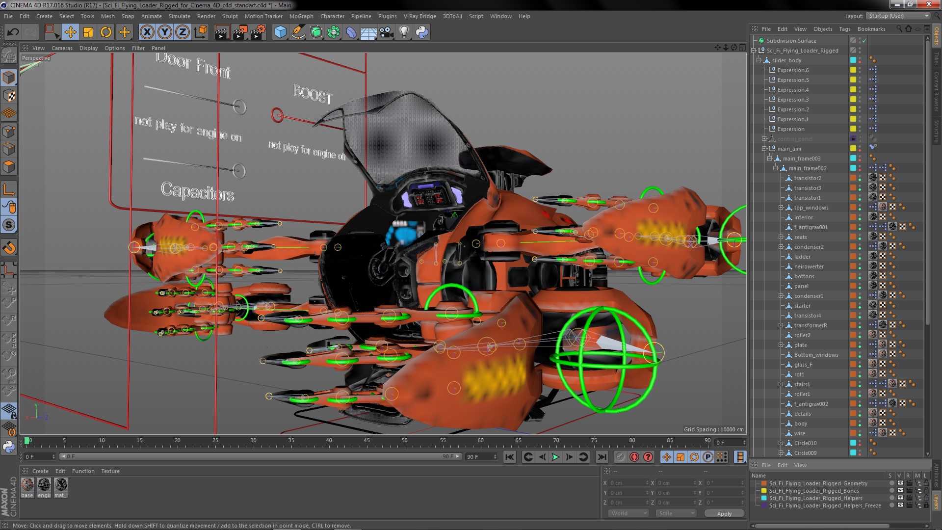Image resolution: width=942 pixels, height=530 pixels.
Task: Open the Python script icon in toolbar
Action: tap(422, 32)
